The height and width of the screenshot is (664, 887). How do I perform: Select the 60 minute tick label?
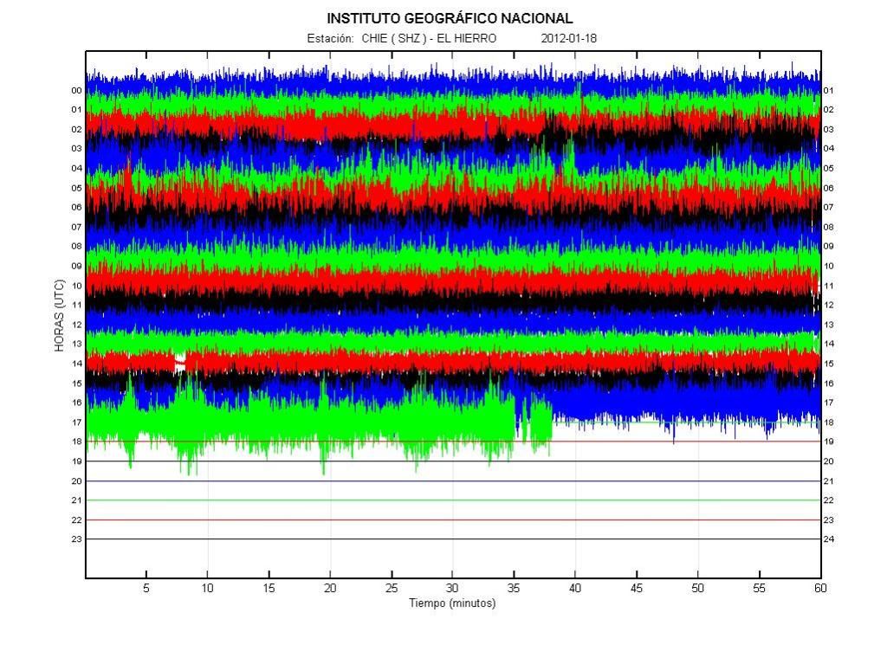[x=819, y=589]
